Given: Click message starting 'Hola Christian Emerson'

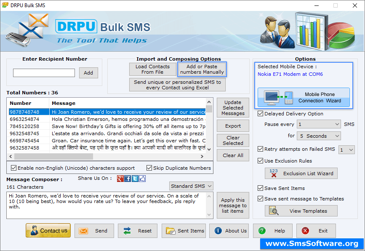Looking at the screenshot, I should pyautogui.click(x=128, y=119).
